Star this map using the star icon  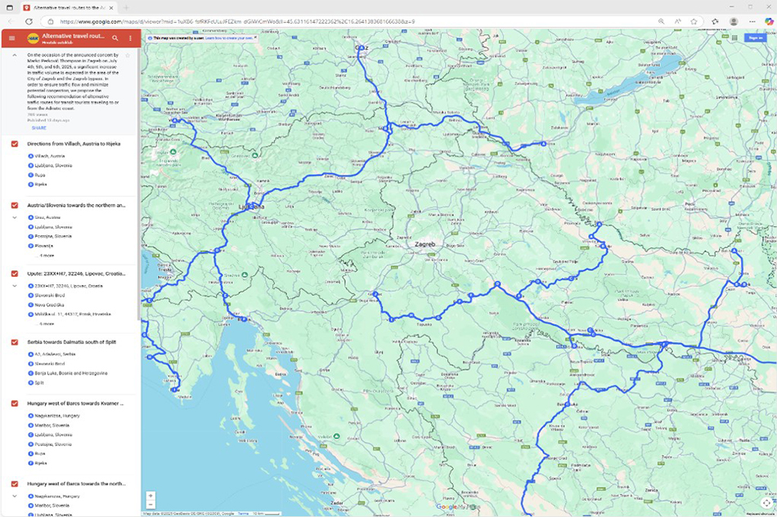pos(128,56)
